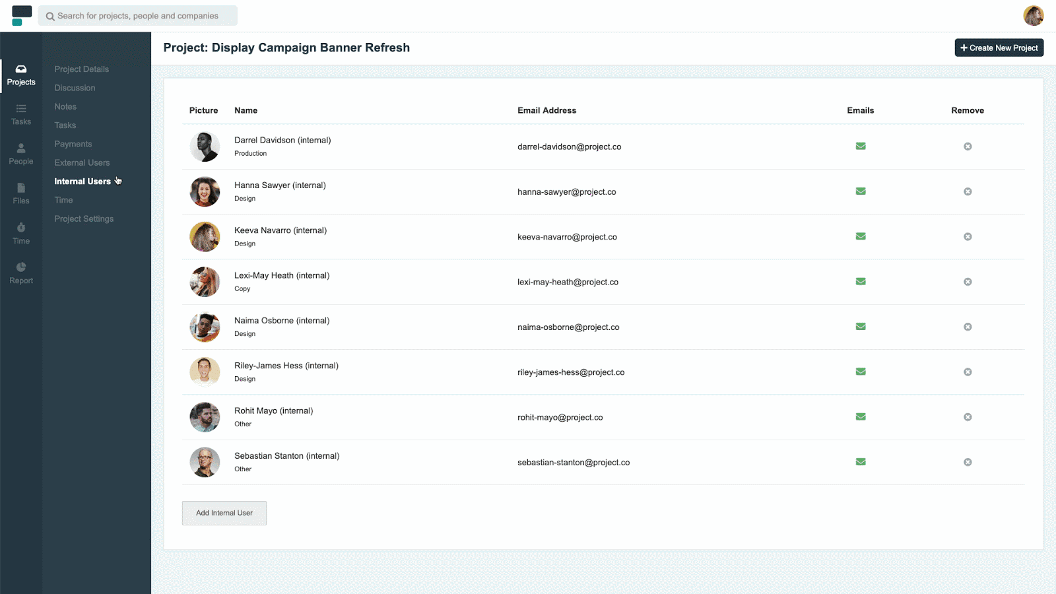Remove Keeva Navarro from the project
Screen dimensions: 1056x594
click(x=968, y=237)
